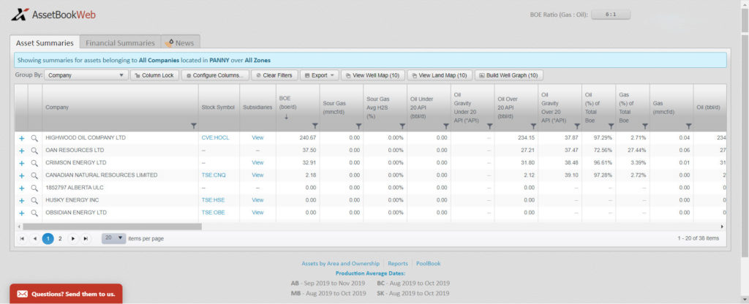View Land Map for 10 items
The width and height of the screenshot is (749, 304).
[440, 75]
